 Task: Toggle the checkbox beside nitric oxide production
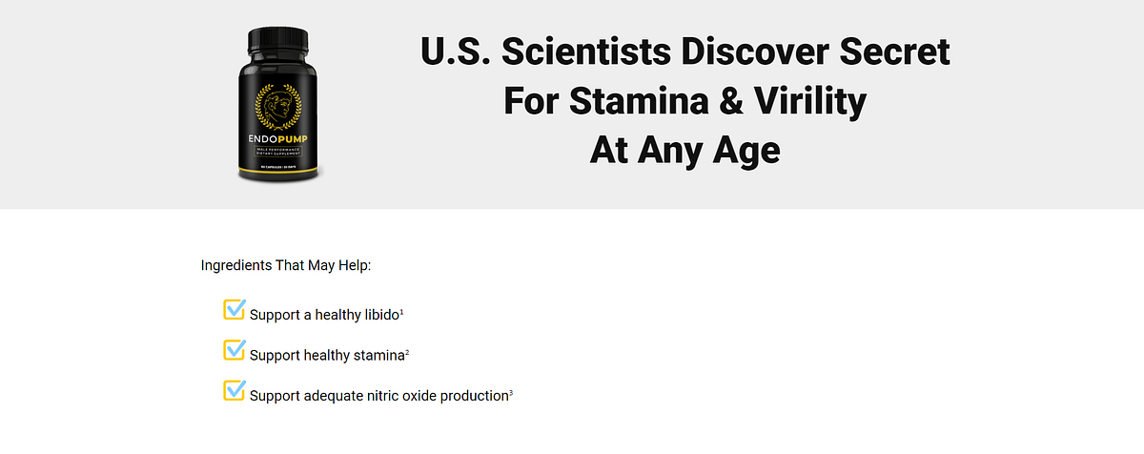pyautogui.click(x=235, y=390)
